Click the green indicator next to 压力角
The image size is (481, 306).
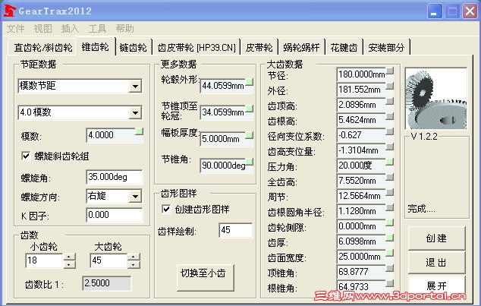coord(390,162)
